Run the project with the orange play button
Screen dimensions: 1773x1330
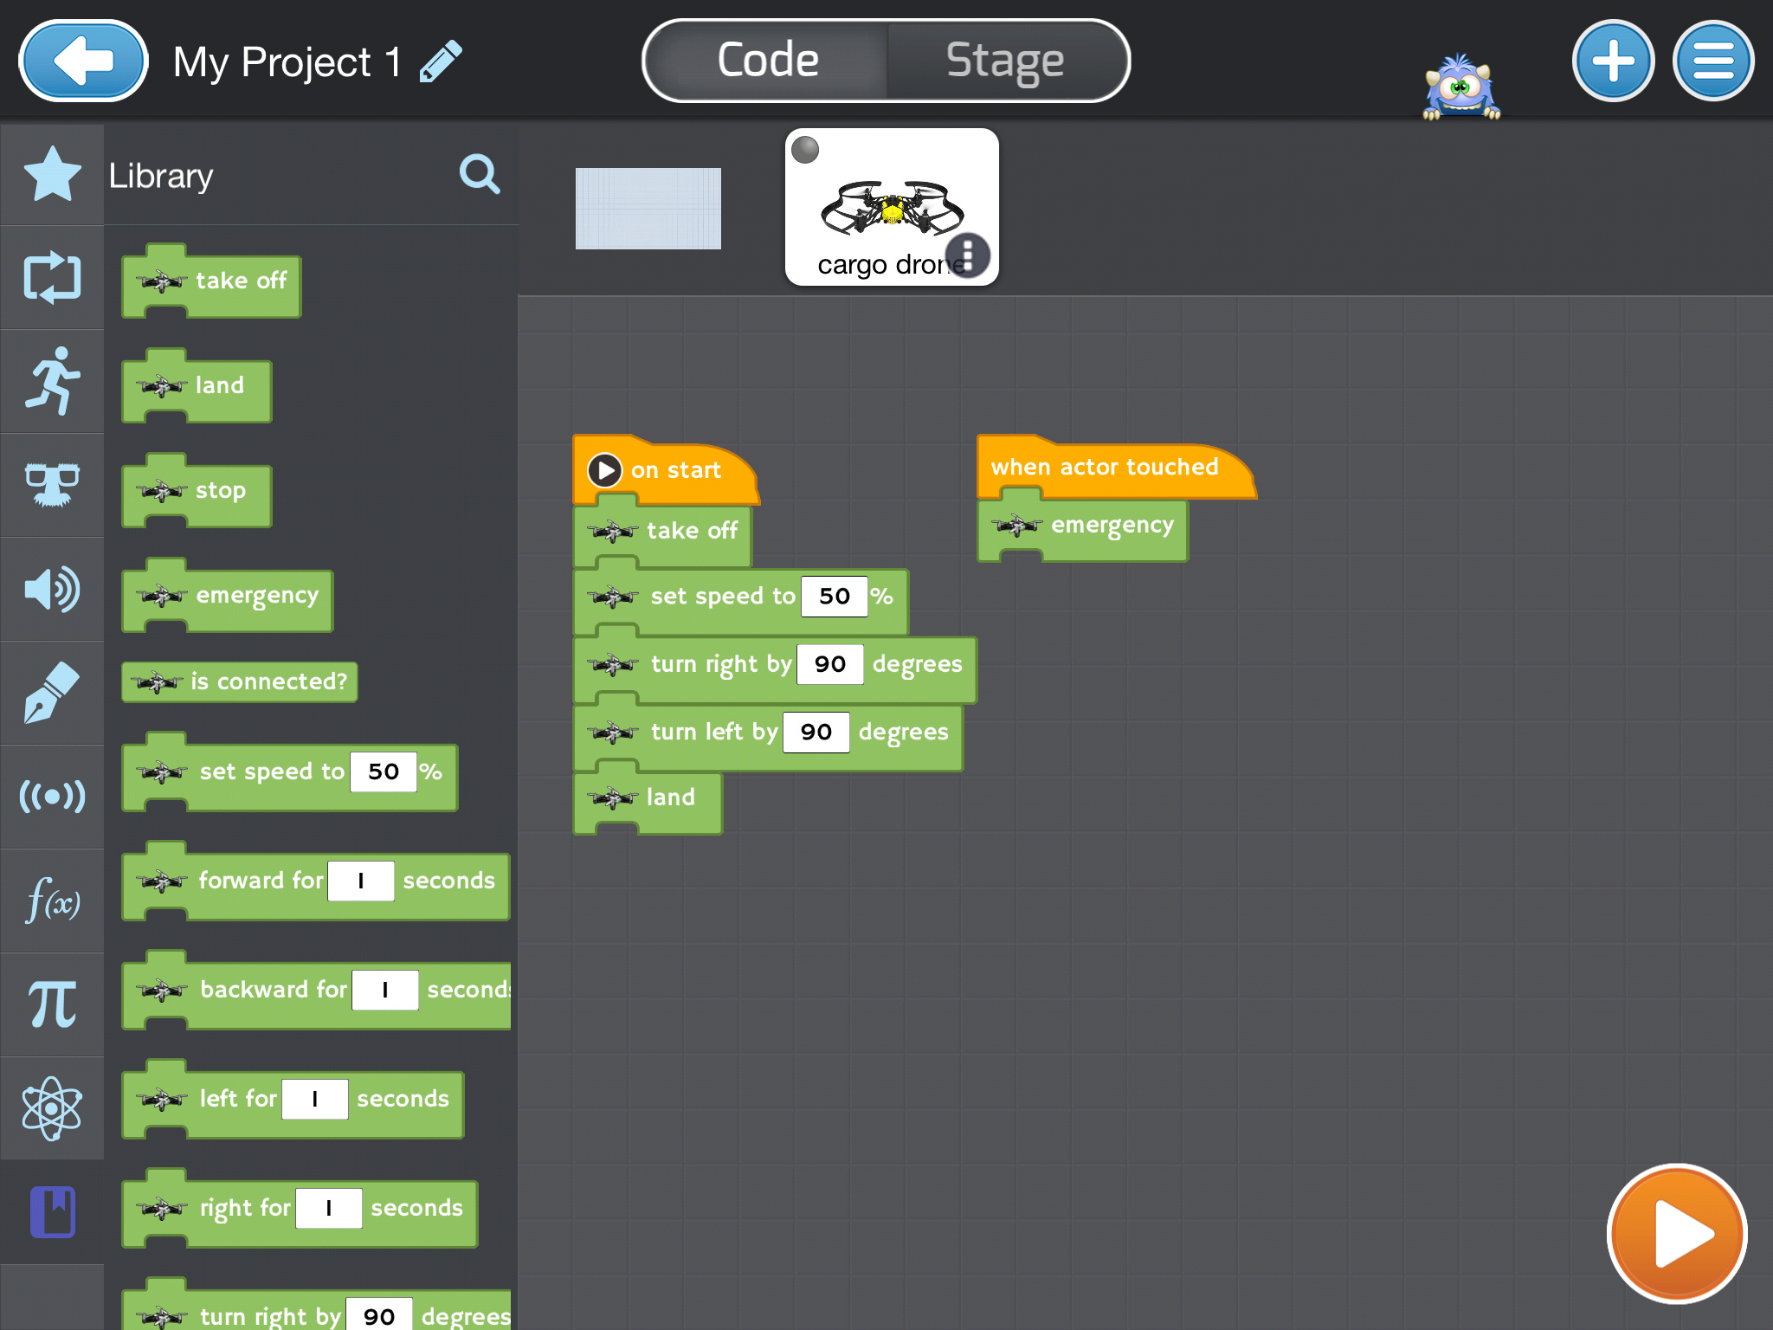tap(1676, 1233)
